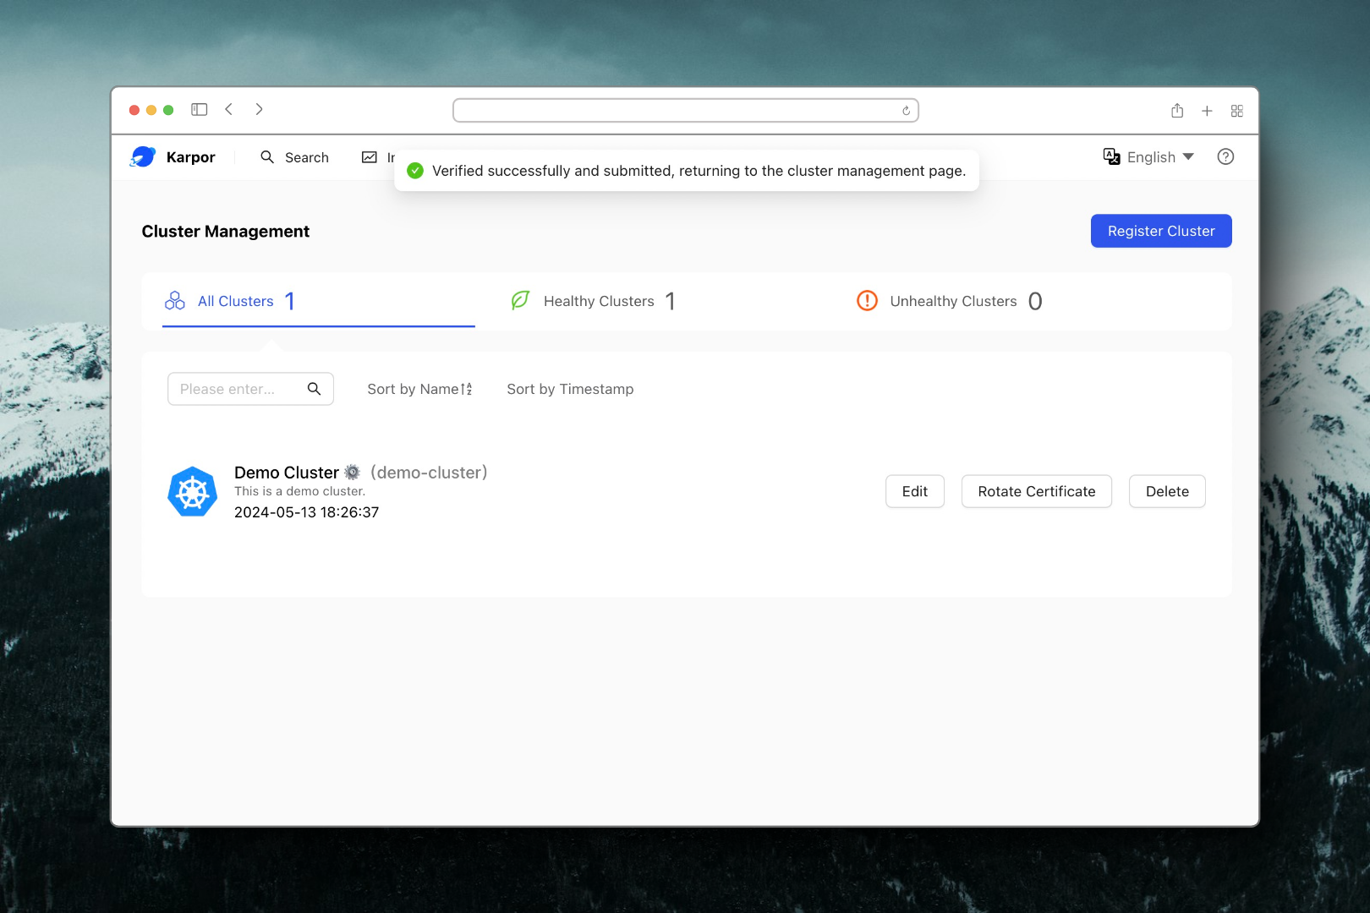Click the Karpor logo icon

(x=143, y=157)
